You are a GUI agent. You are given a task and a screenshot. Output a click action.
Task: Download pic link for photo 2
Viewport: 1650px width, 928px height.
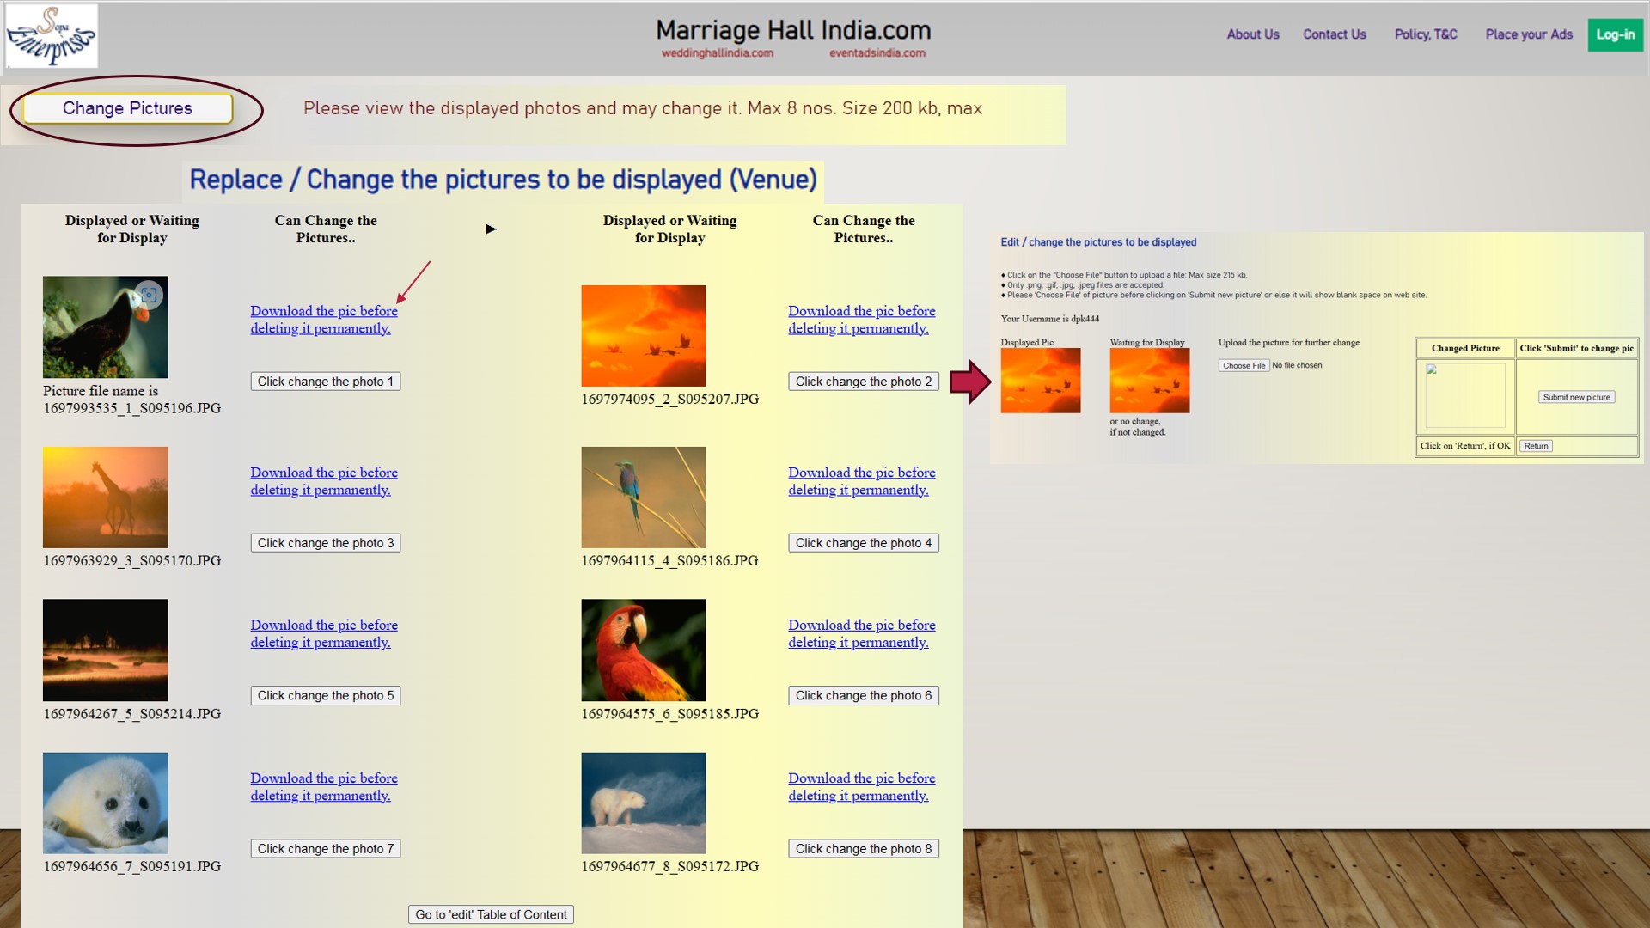click(862, 320)
